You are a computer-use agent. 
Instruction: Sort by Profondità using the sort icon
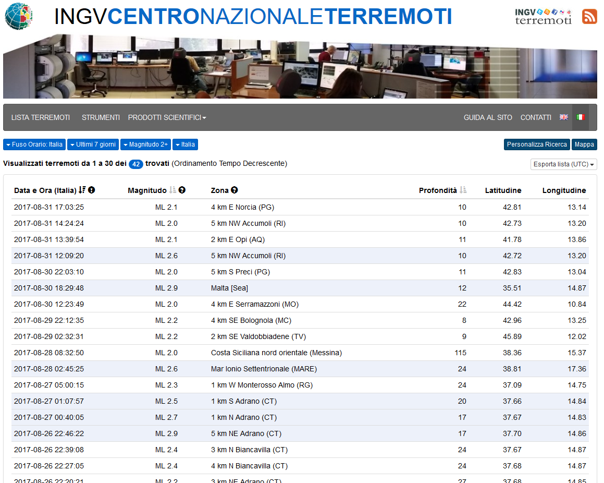point(463,190)
